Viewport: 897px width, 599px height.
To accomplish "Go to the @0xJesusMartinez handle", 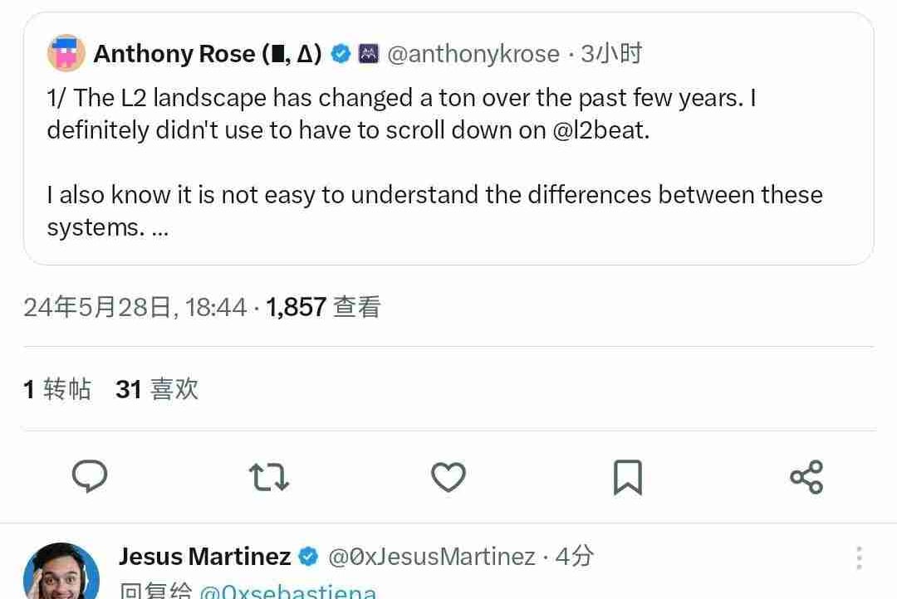I will pos(432,557).
